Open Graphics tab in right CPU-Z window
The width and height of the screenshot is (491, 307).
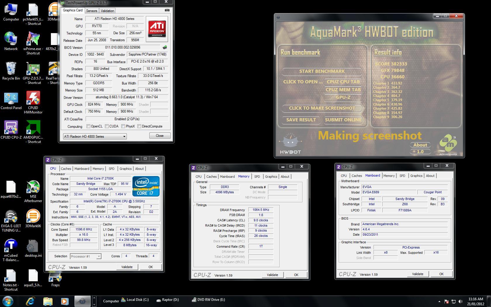point(416,176)
